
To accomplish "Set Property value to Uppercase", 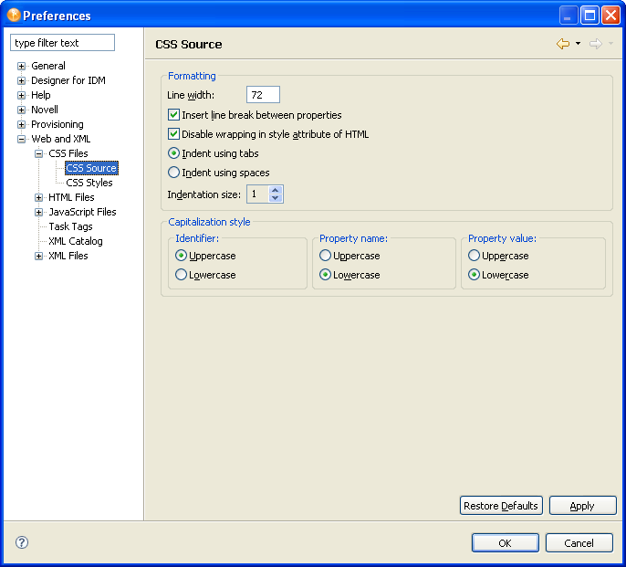I will point(474,256).
